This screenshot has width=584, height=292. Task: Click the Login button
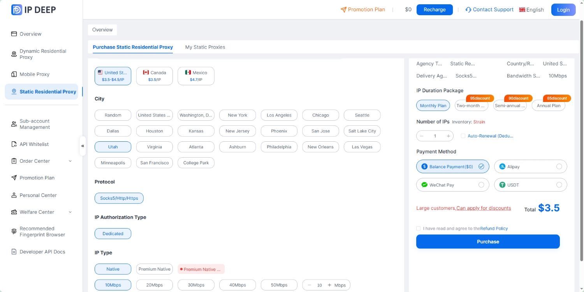pos(563,10)
